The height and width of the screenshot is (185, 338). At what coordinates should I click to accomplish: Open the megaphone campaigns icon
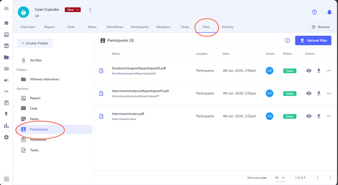(x=7, y=80)
